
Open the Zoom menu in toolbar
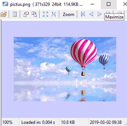click(x=69, y=14)
